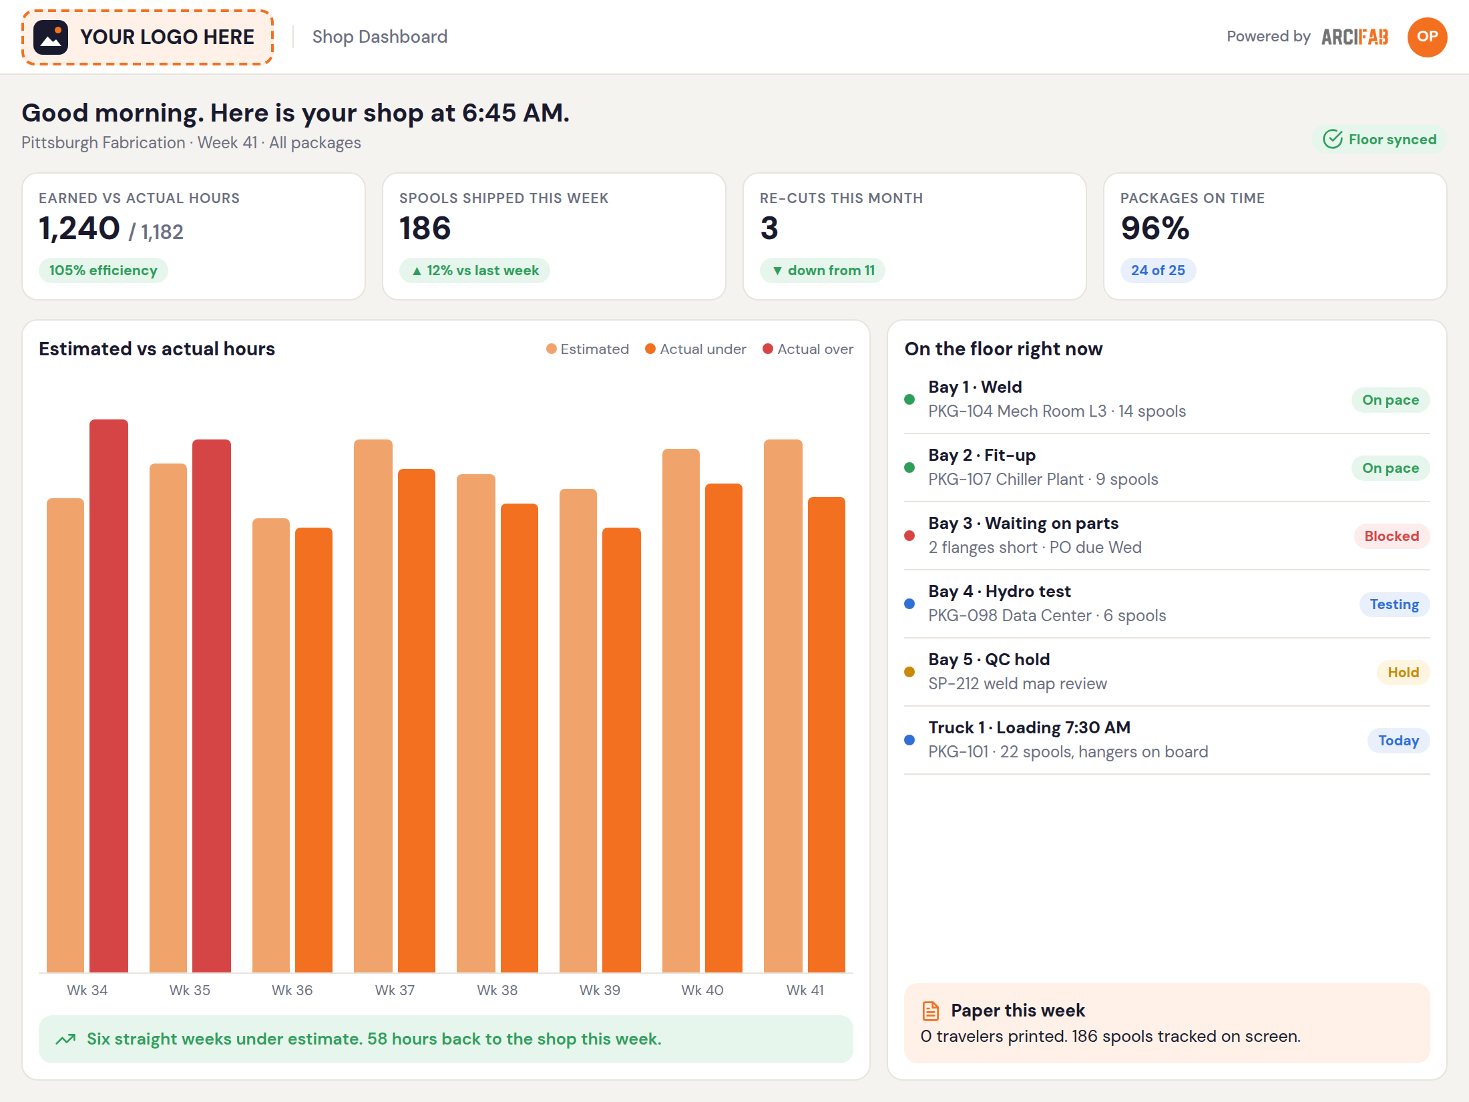Click the Estimated legend swatch
1469x1102 pixels.
[551, 349]
